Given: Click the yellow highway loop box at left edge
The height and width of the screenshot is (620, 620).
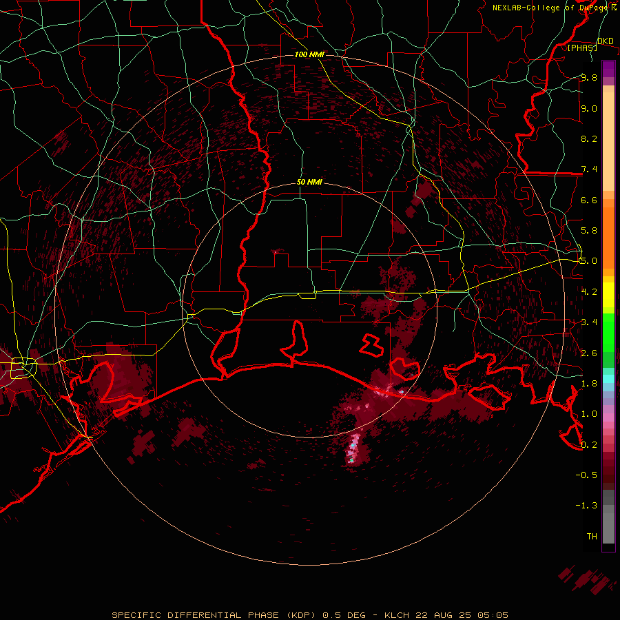Looking at the screenshot, I should coord(23,368).
